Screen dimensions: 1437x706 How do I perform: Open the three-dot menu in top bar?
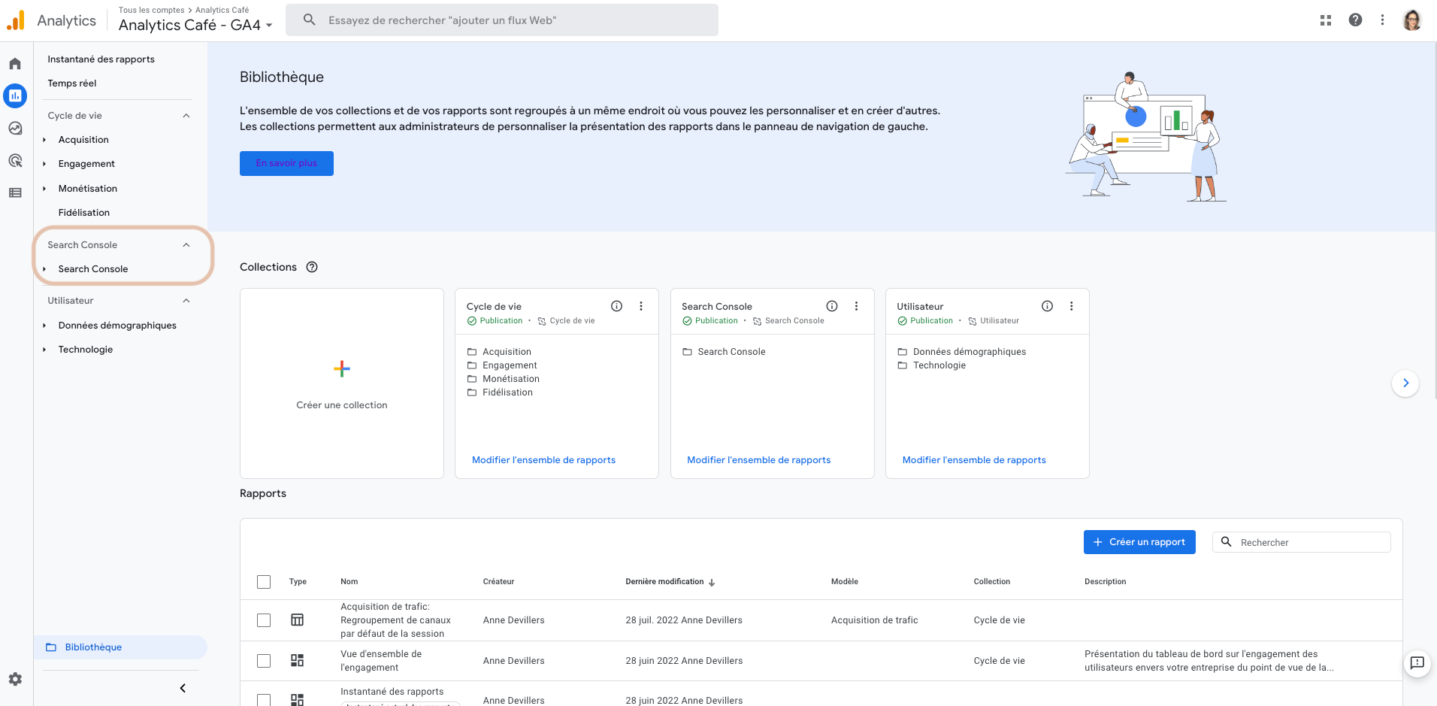(x=1382, y=20)
